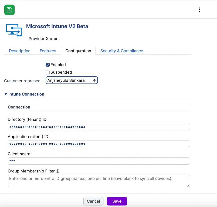Screen dimensions: 217x207
Task: Click the purple Save button
Action: coord(117,201)
